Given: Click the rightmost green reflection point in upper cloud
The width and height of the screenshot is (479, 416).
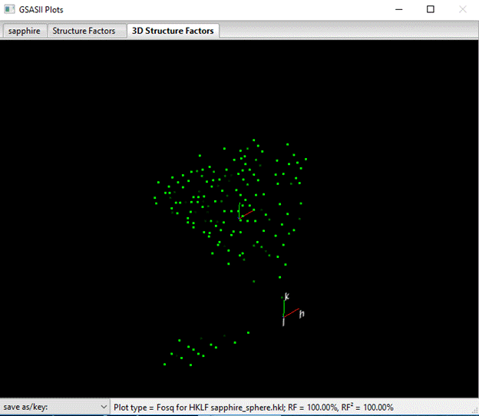Looking at the screenshot, I should click(306, 159).
